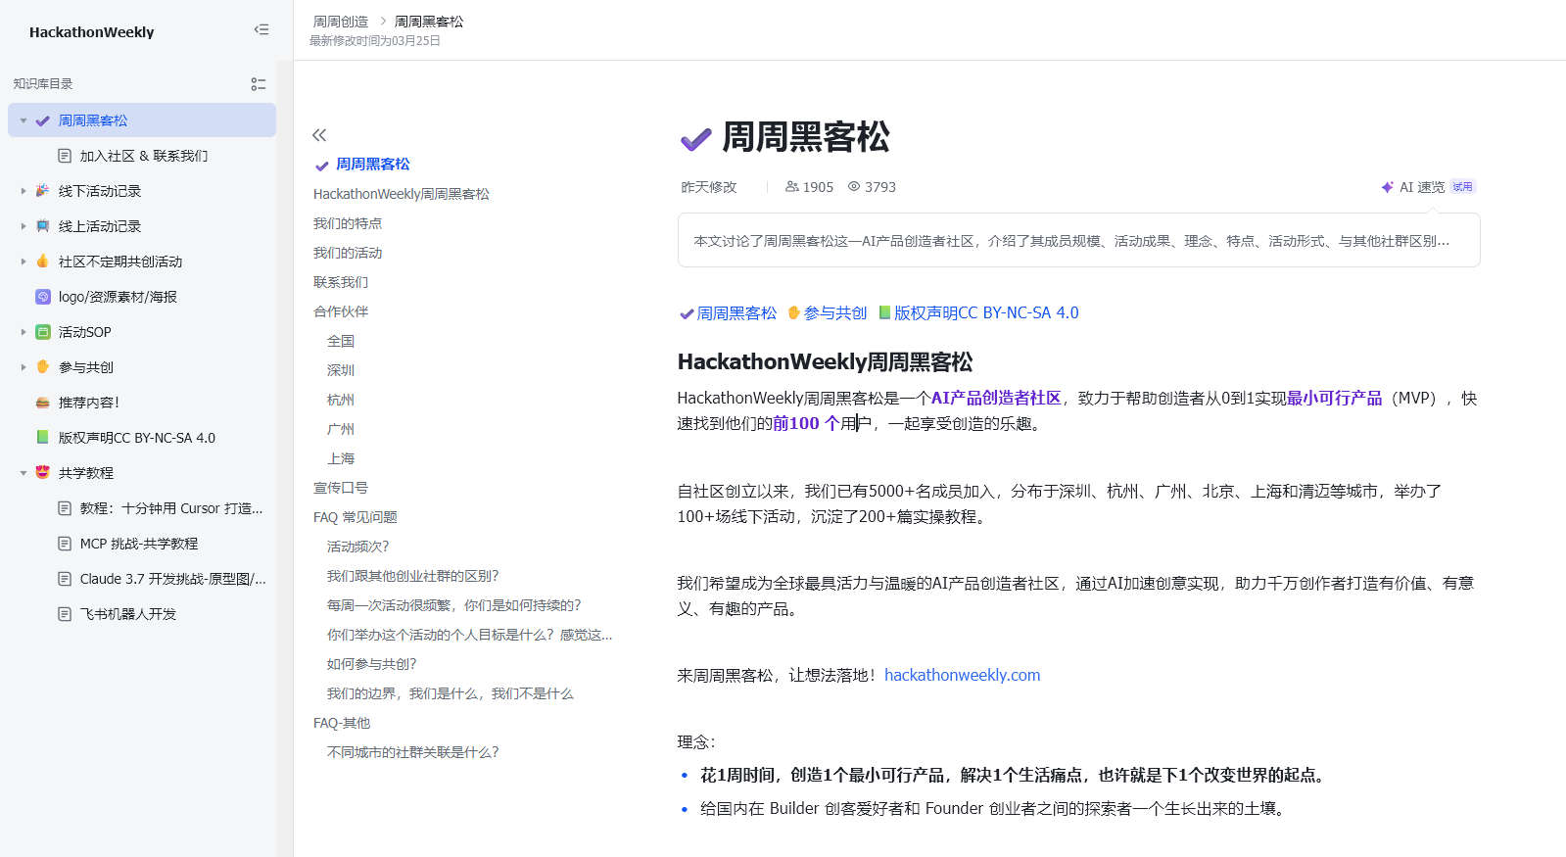Select 广州 in the outline

[341, 429]
